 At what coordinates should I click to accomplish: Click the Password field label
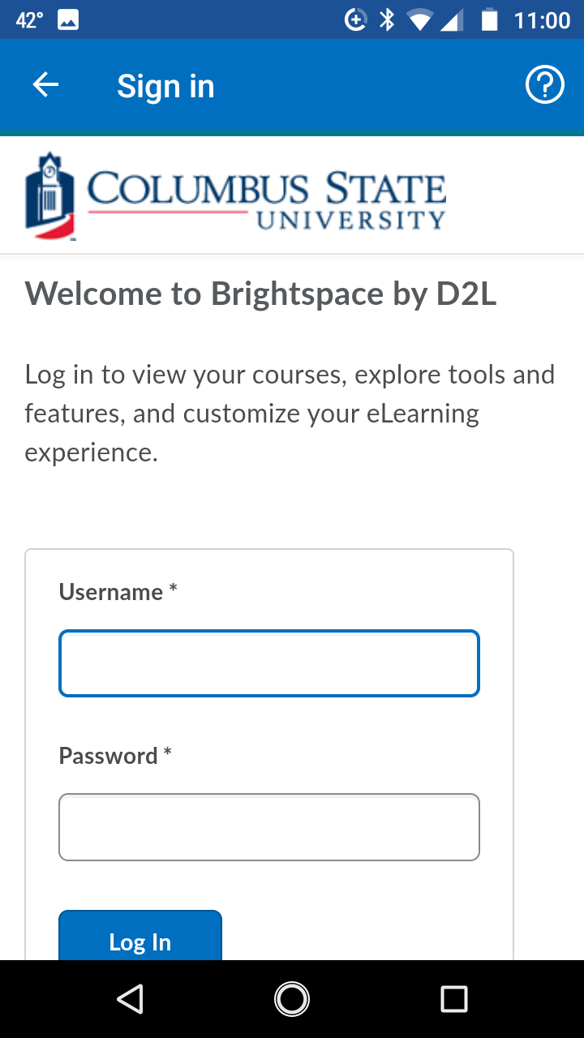[x=109, y=756]
